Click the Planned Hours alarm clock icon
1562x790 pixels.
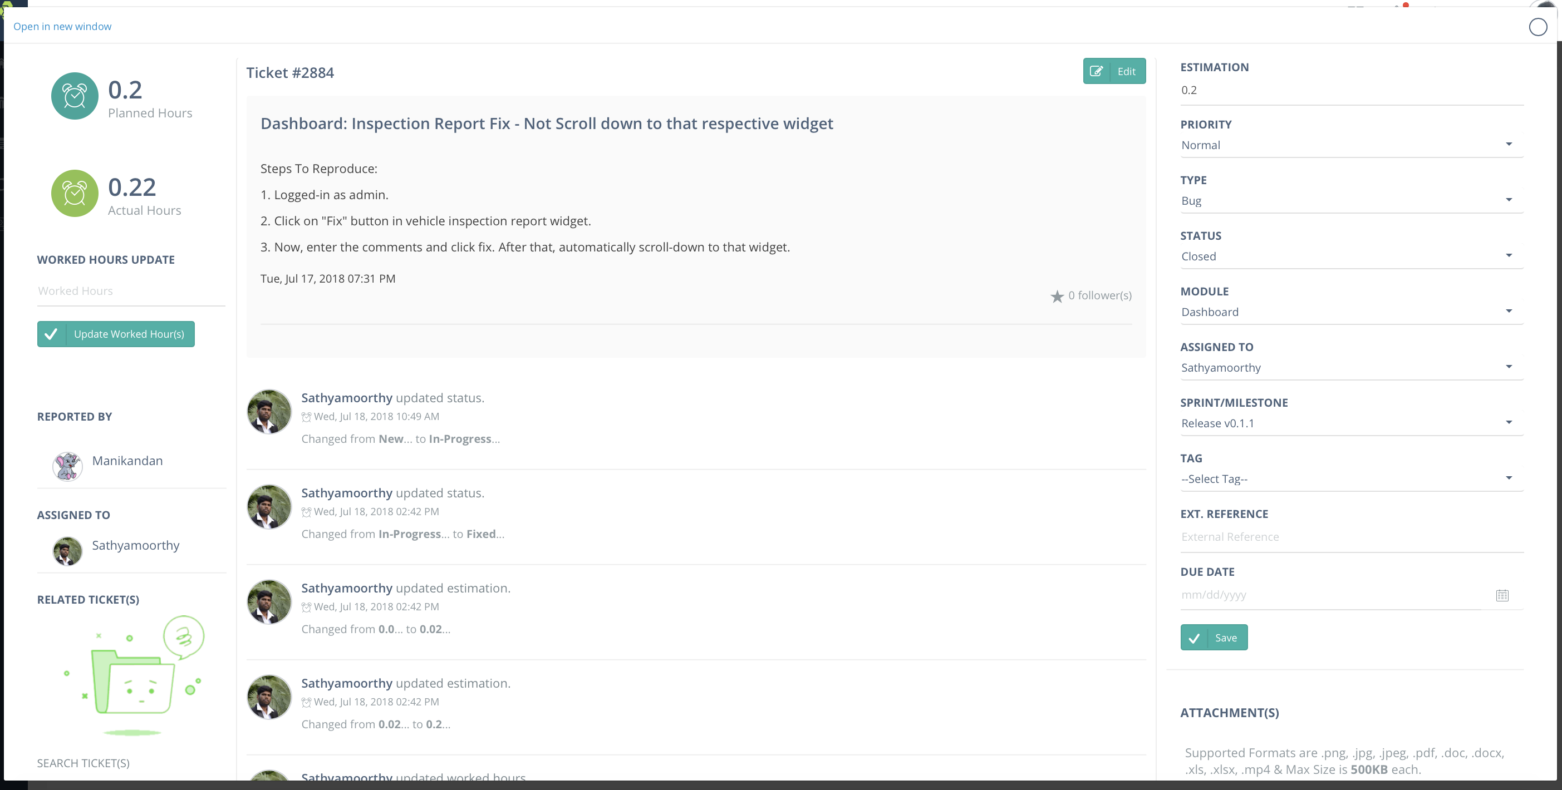tap(75, 96)
